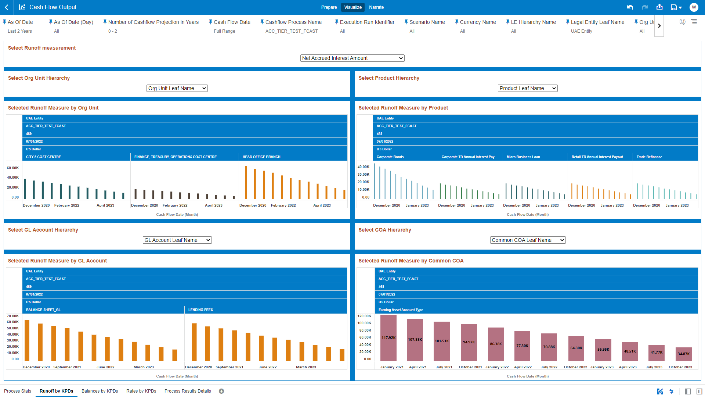The height and width of the screenshot is (397, 705).
Task: Toggle the pin on As Of Date filter
Action: (4, 22)
